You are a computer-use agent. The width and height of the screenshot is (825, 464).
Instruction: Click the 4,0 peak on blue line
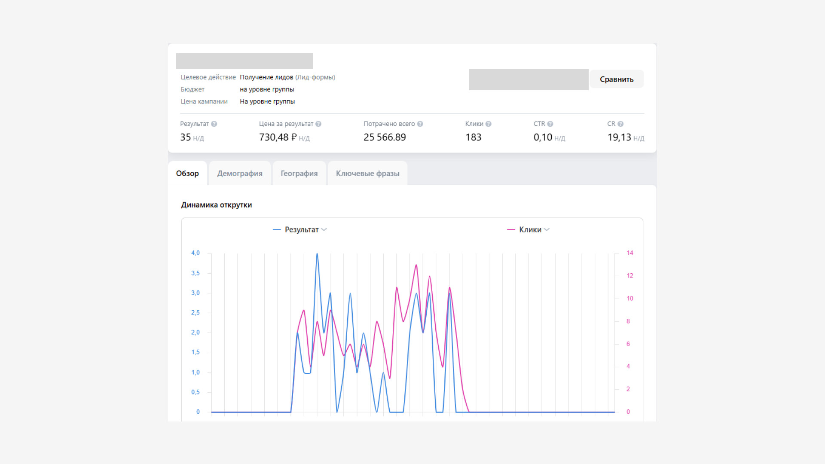(x=317, y=254)
